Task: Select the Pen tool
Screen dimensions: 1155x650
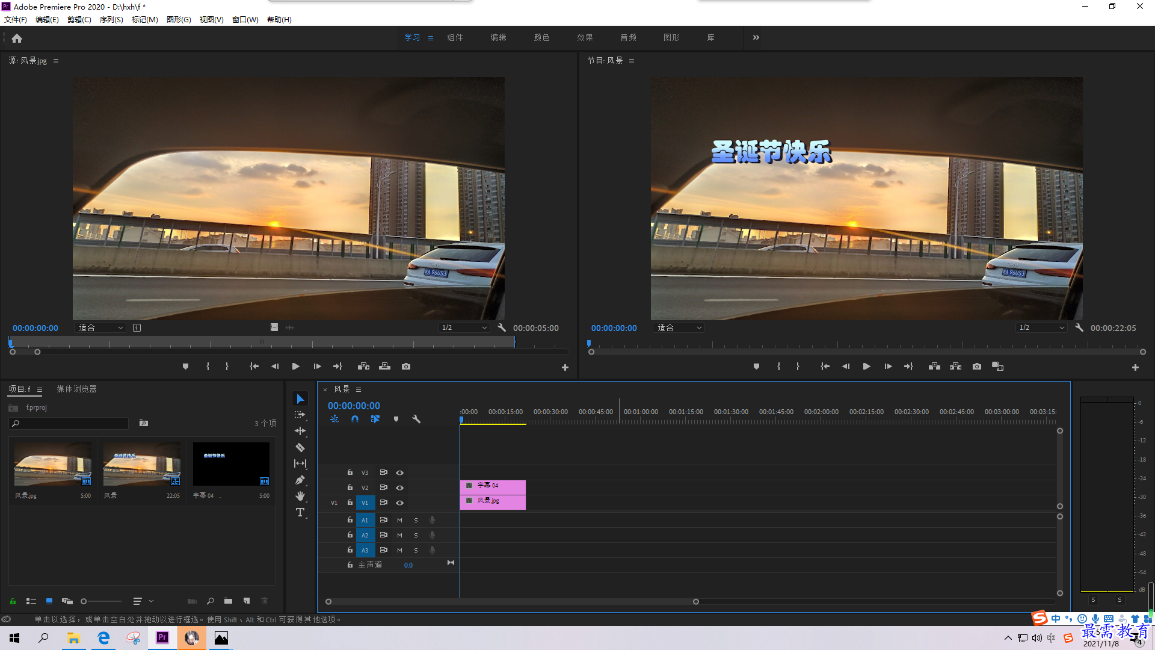Action: coord(300,480)
